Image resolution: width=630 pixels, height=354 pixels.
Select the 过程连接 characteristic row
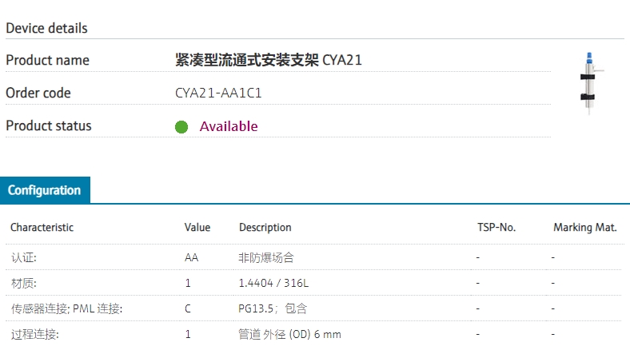[313, 334]
